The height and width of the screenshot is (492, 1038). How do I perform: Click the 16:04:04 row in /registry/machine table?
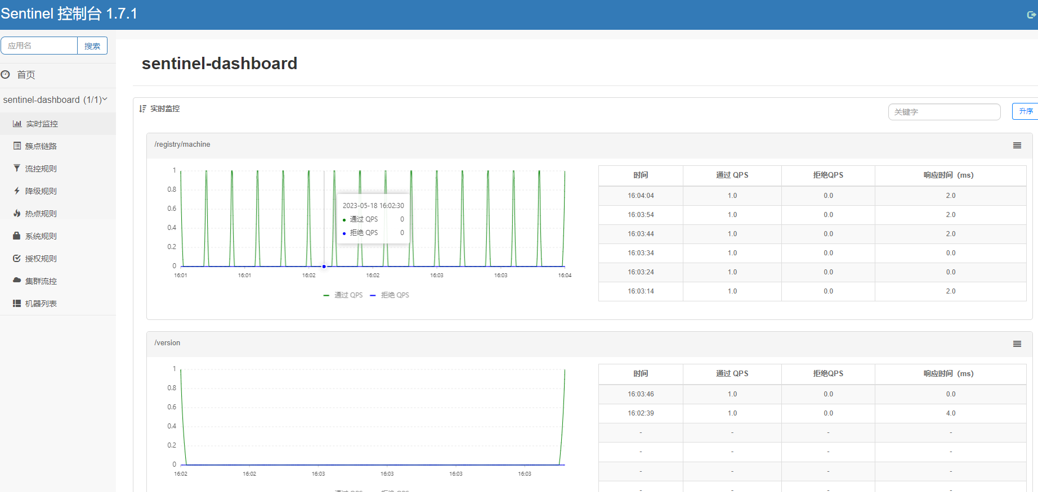[812, 196]
